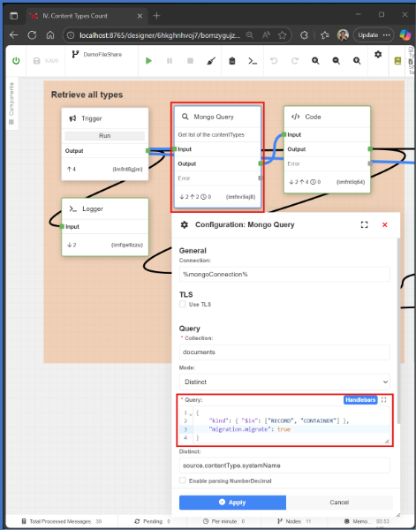Open the Mode dropdown showing Distinct
The image size is (416, 530).
pos(284,382)
